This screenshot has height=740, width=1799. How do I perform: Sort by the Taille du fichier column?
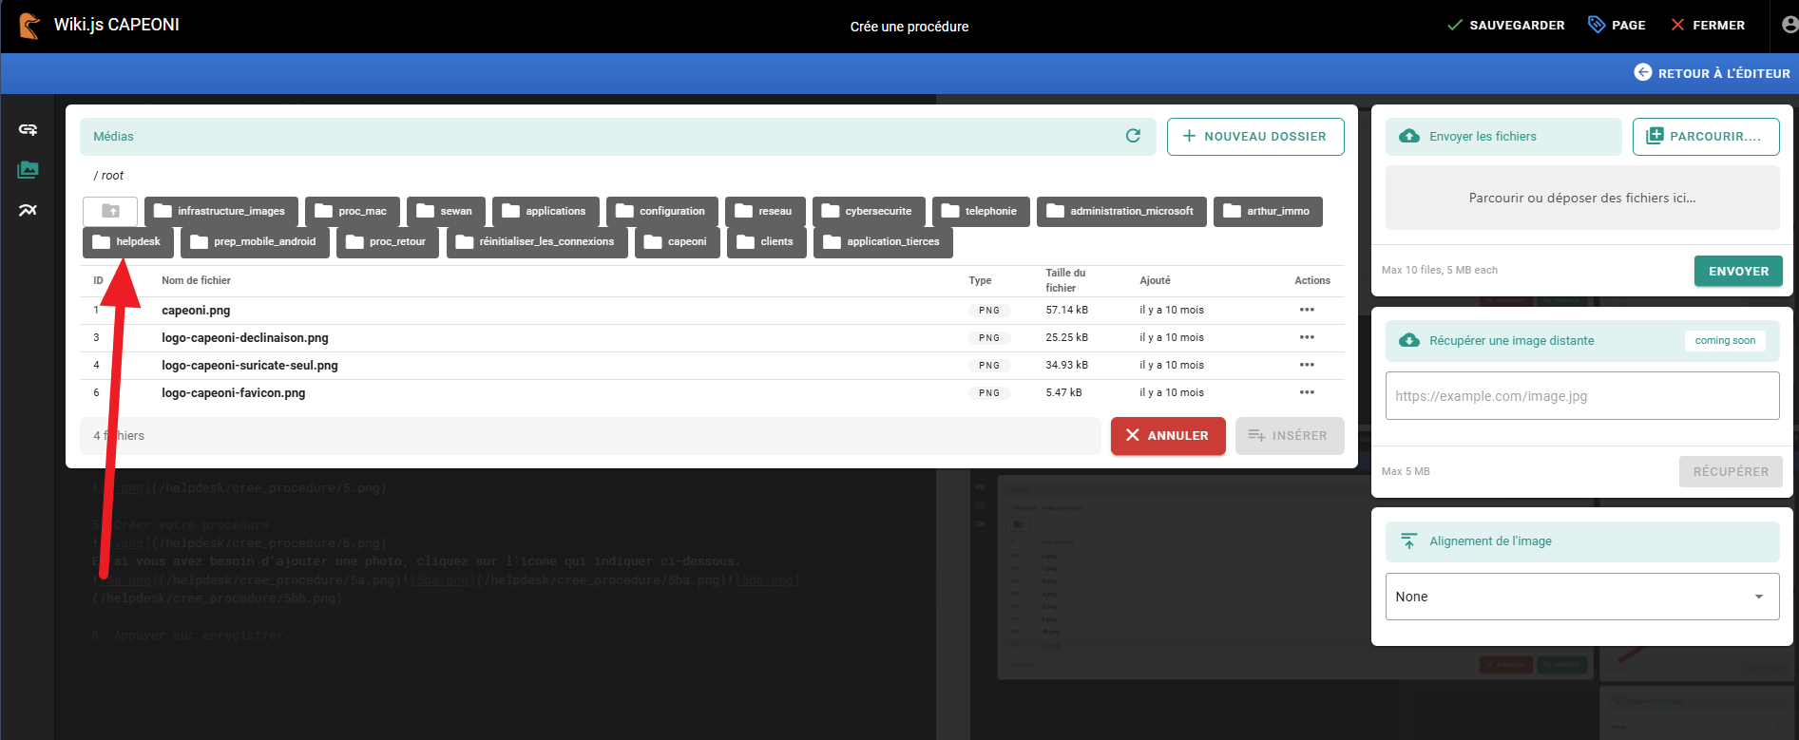[1065, 280]
